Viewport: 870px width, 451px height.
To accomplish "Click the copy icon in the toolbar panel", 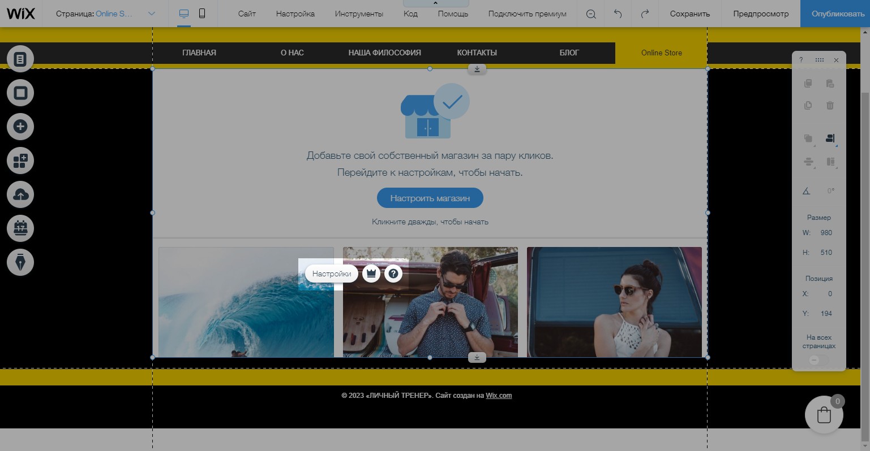I will pyautogui.click(x=808, y=84).
